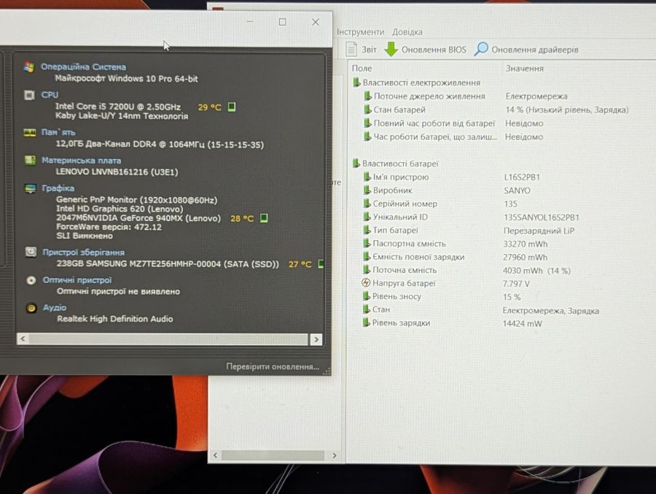656x494 pixels.
Task: Select the Поточне джерело живлення row
Action: 466,96
